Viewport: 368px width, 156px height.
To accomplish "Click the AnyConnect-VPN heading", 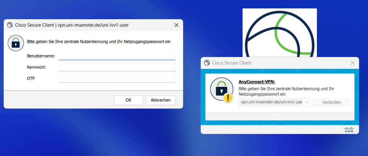I will (x=257, y=82).
